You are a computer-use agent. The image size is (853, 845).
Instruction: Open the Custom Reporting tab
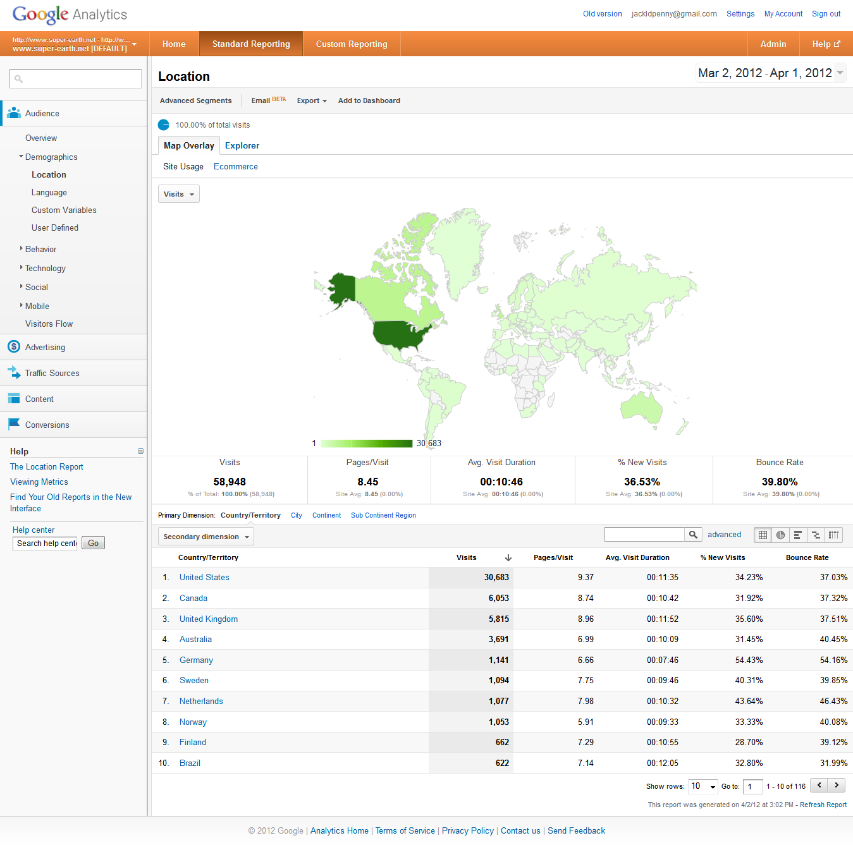pyautogui.click(x=351, y=44)
